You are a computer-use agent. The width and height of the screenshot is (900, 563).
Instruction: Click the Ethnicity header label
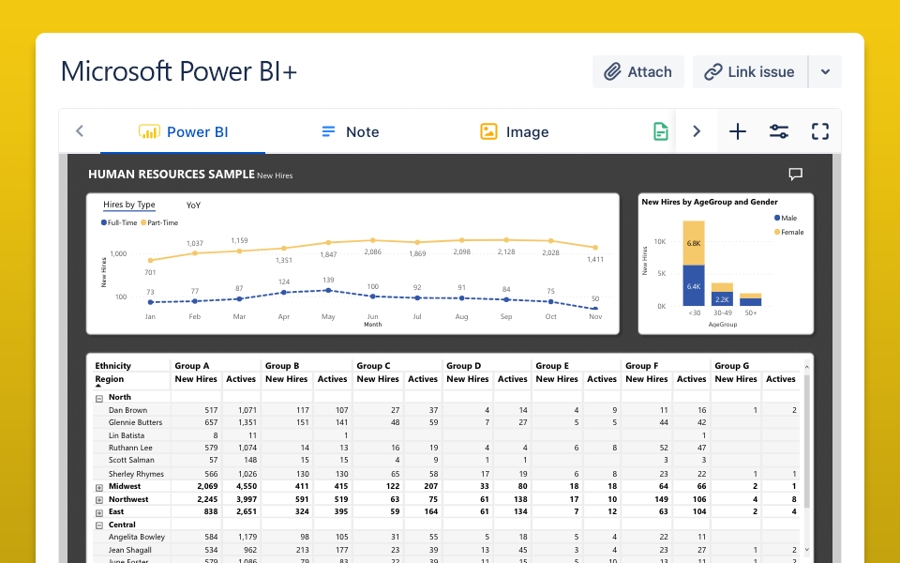click(113, 365)
